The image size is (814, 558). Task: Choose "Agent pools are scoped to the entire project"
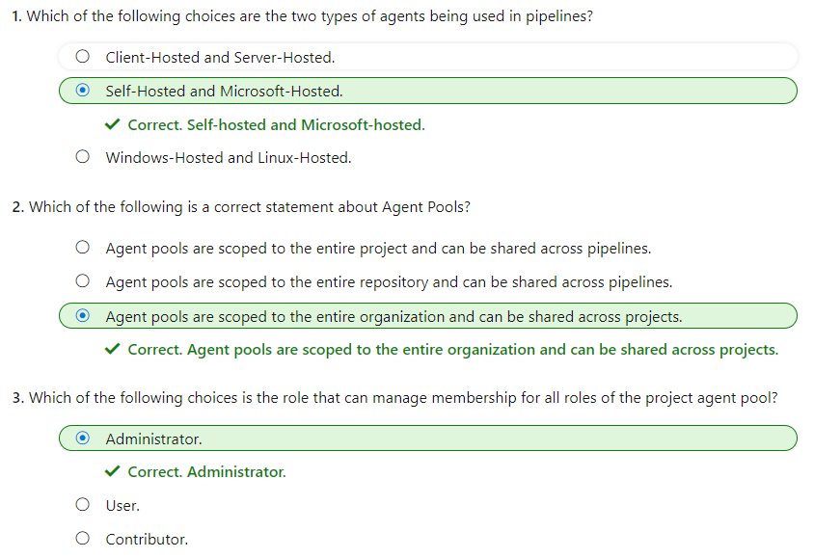82,247
